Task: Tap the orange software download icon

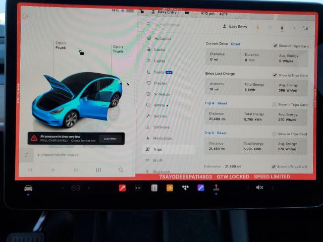Action: point(257,27)
